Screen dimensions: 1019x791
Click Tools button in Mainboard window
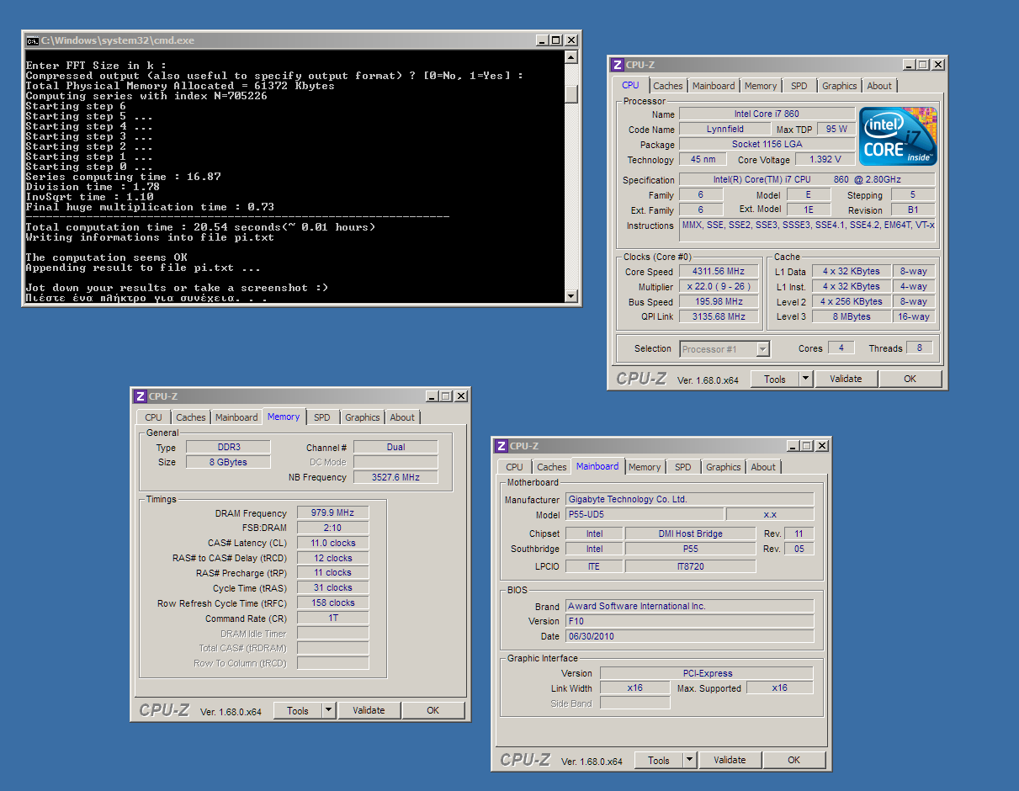(659, 760)
